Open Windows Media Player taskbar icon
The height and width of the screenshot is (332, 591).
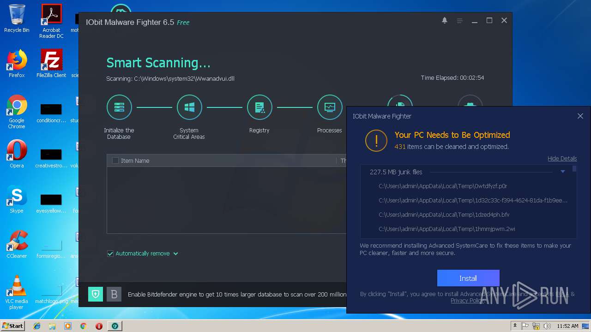68,326
